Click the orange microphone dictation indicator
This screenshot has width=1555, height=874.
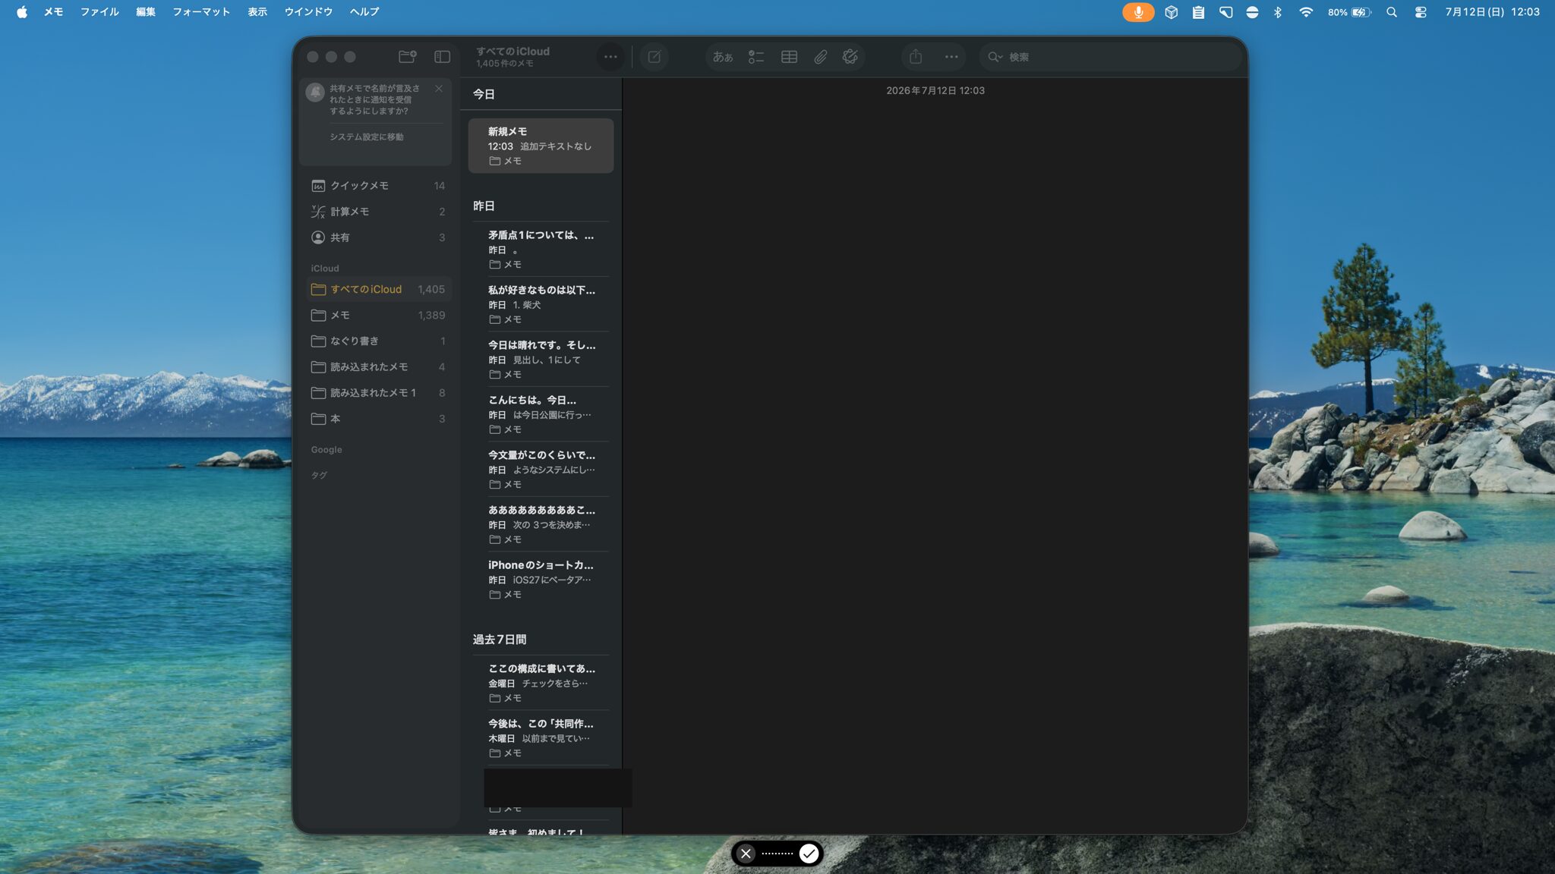coord(1138,12)
